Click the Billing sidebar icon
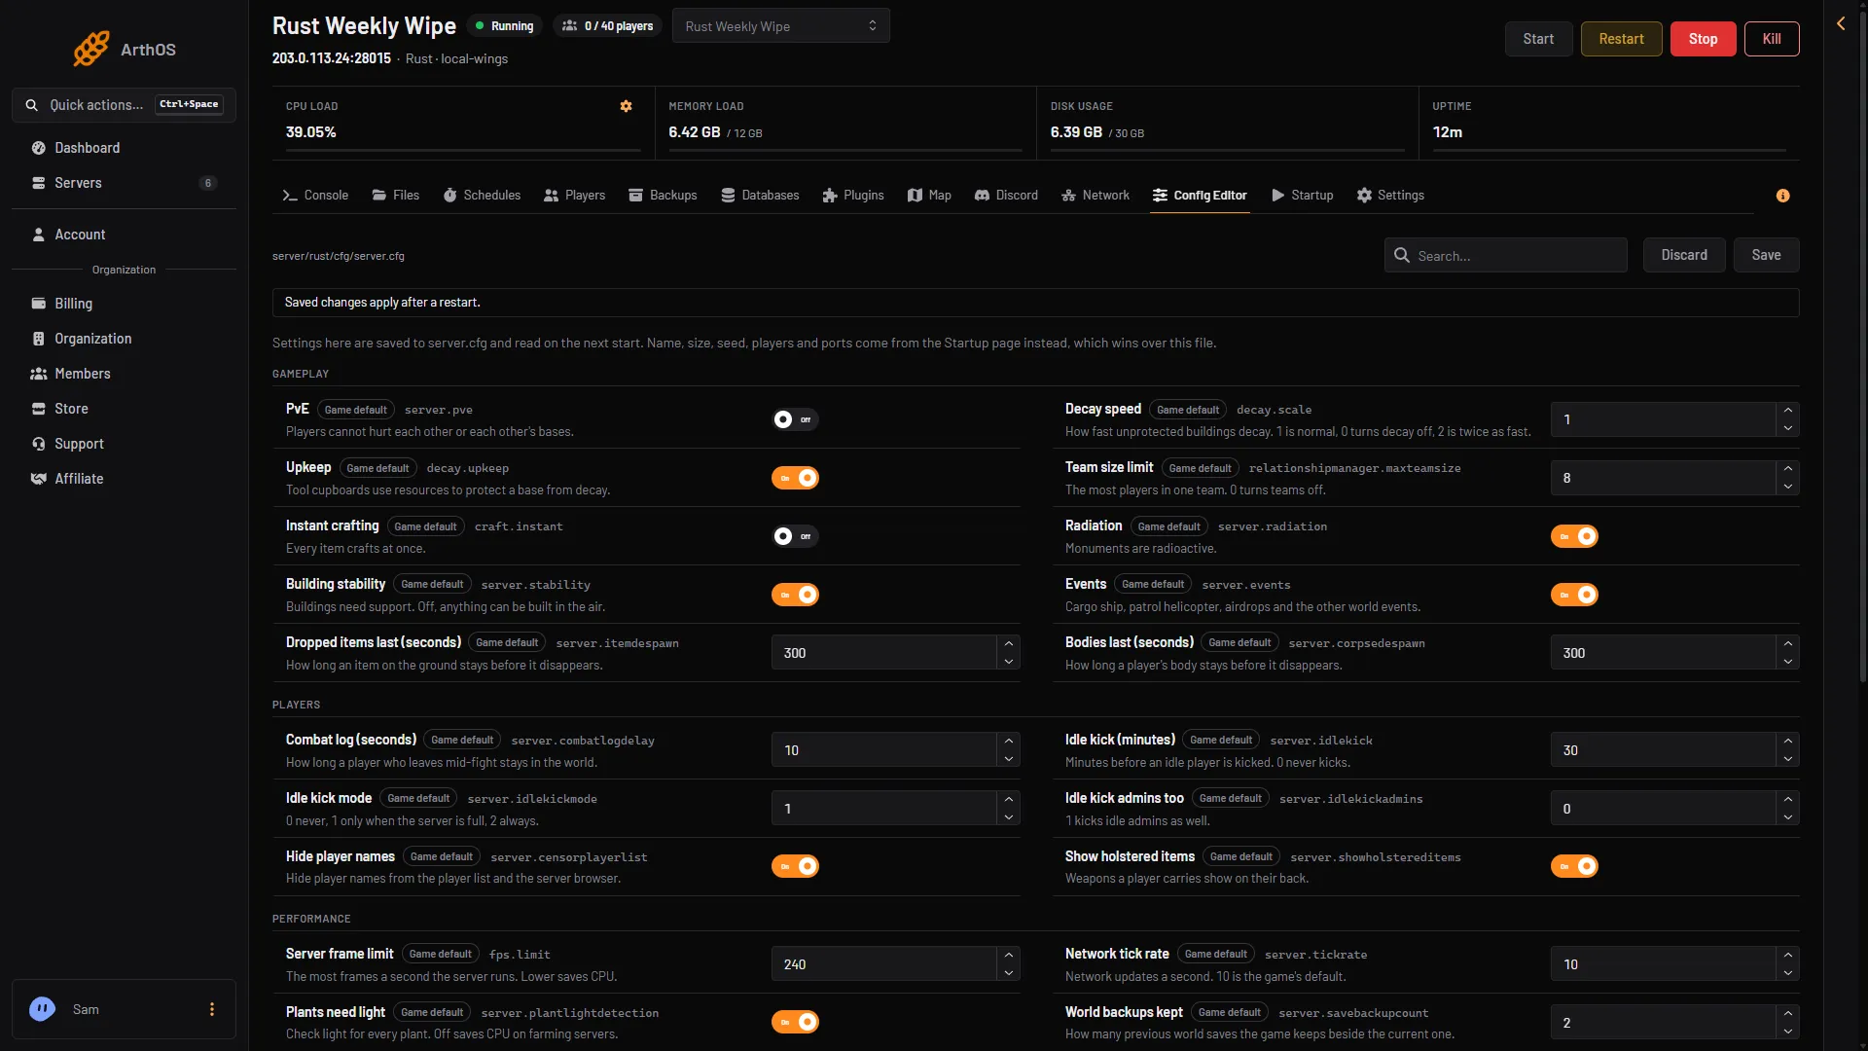Screen dimensions: 1868x1051 pyautogui.click(x=39, y=304)
